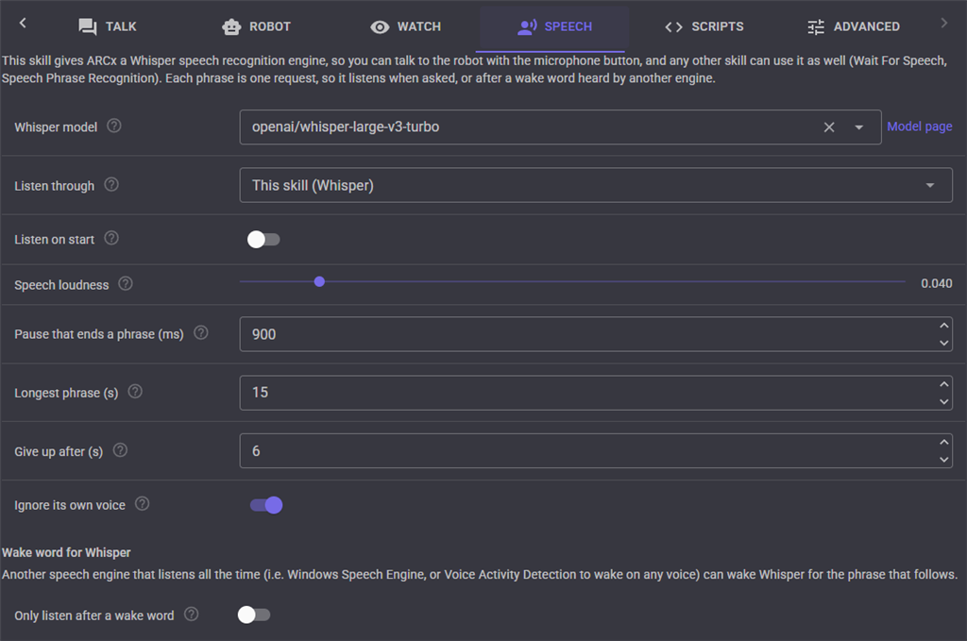Go to the Scripts tab
967x641 pixels.
(704, 26)
